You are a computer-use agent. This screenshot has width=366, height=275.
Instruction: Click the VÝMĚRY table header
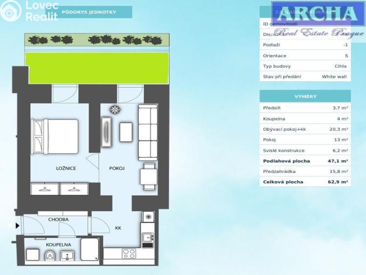[305, 96]
